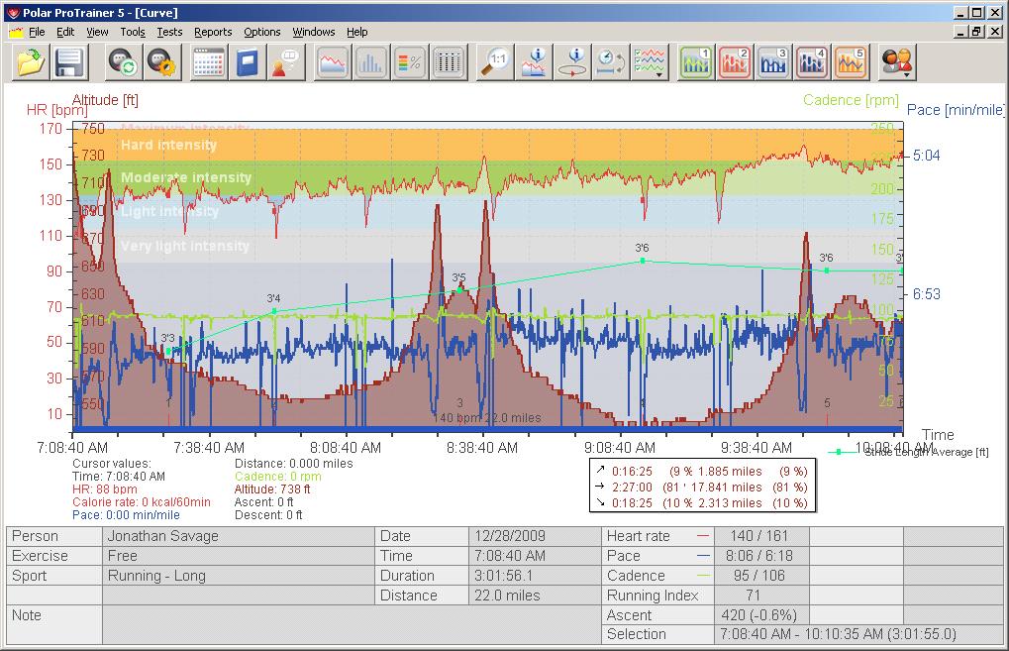Select the 3'3 stride length point
1009x651 pixels.
(x=168, y=351)
